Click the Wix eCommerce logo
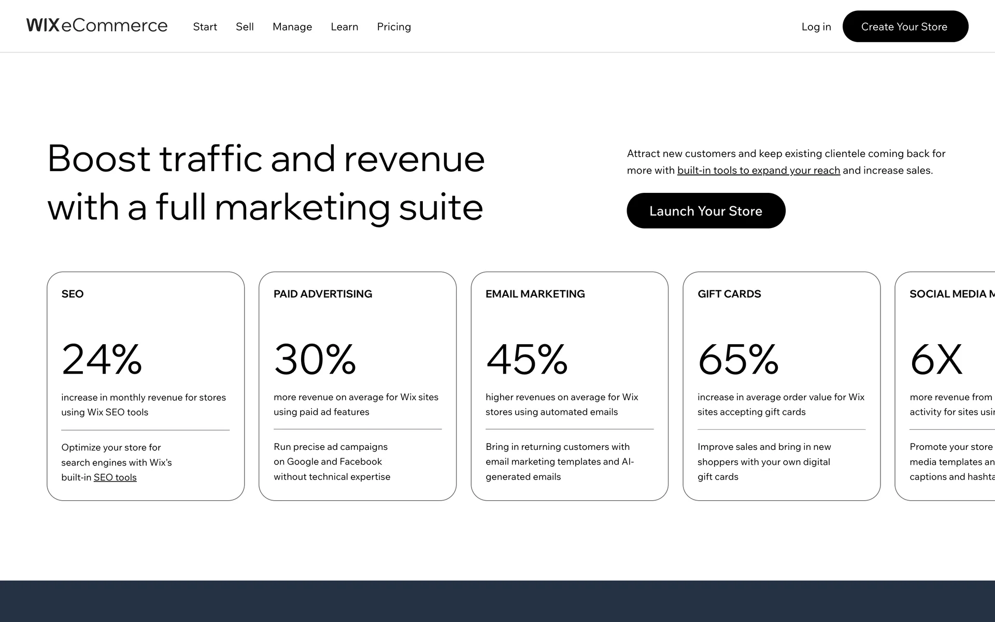This screenshot has height=622, width=995. (97, 25)
